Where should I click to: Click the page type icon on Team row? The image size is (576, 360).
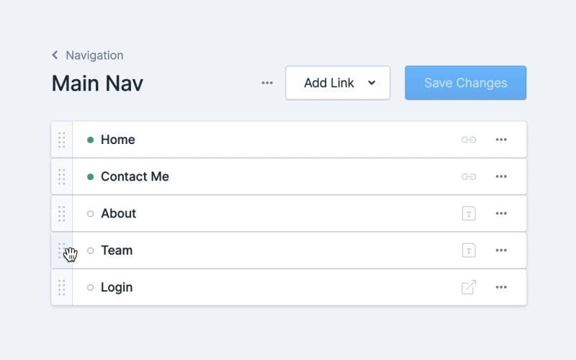(469, 251)
